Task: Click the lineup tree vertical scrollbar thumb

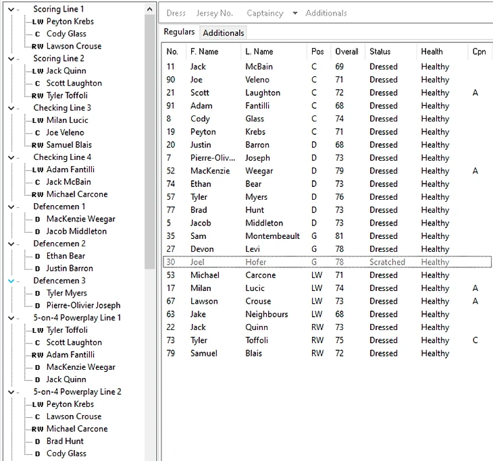Action: 150,142
